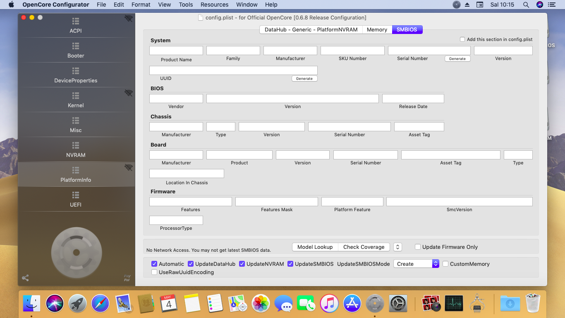
Task: Click the large disc logo in the sidebar
Action: [x=76, y=253]
